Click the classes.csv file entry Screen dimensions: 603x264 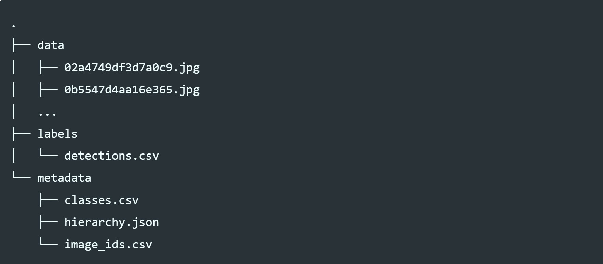coord(102,200)
